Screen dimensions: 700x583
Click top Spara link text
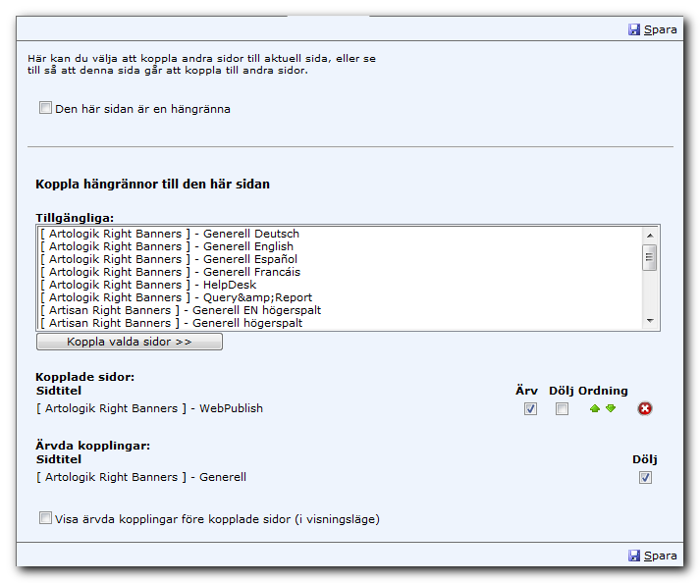point(661,29)
